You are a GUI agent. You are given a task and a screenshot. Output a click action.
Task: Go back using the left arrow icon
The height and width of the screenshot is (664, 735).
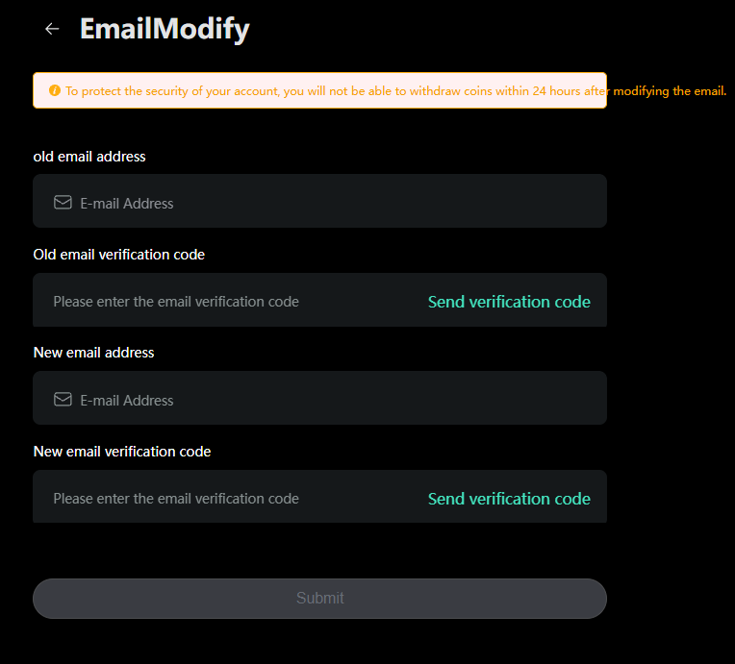click(52, 29)
